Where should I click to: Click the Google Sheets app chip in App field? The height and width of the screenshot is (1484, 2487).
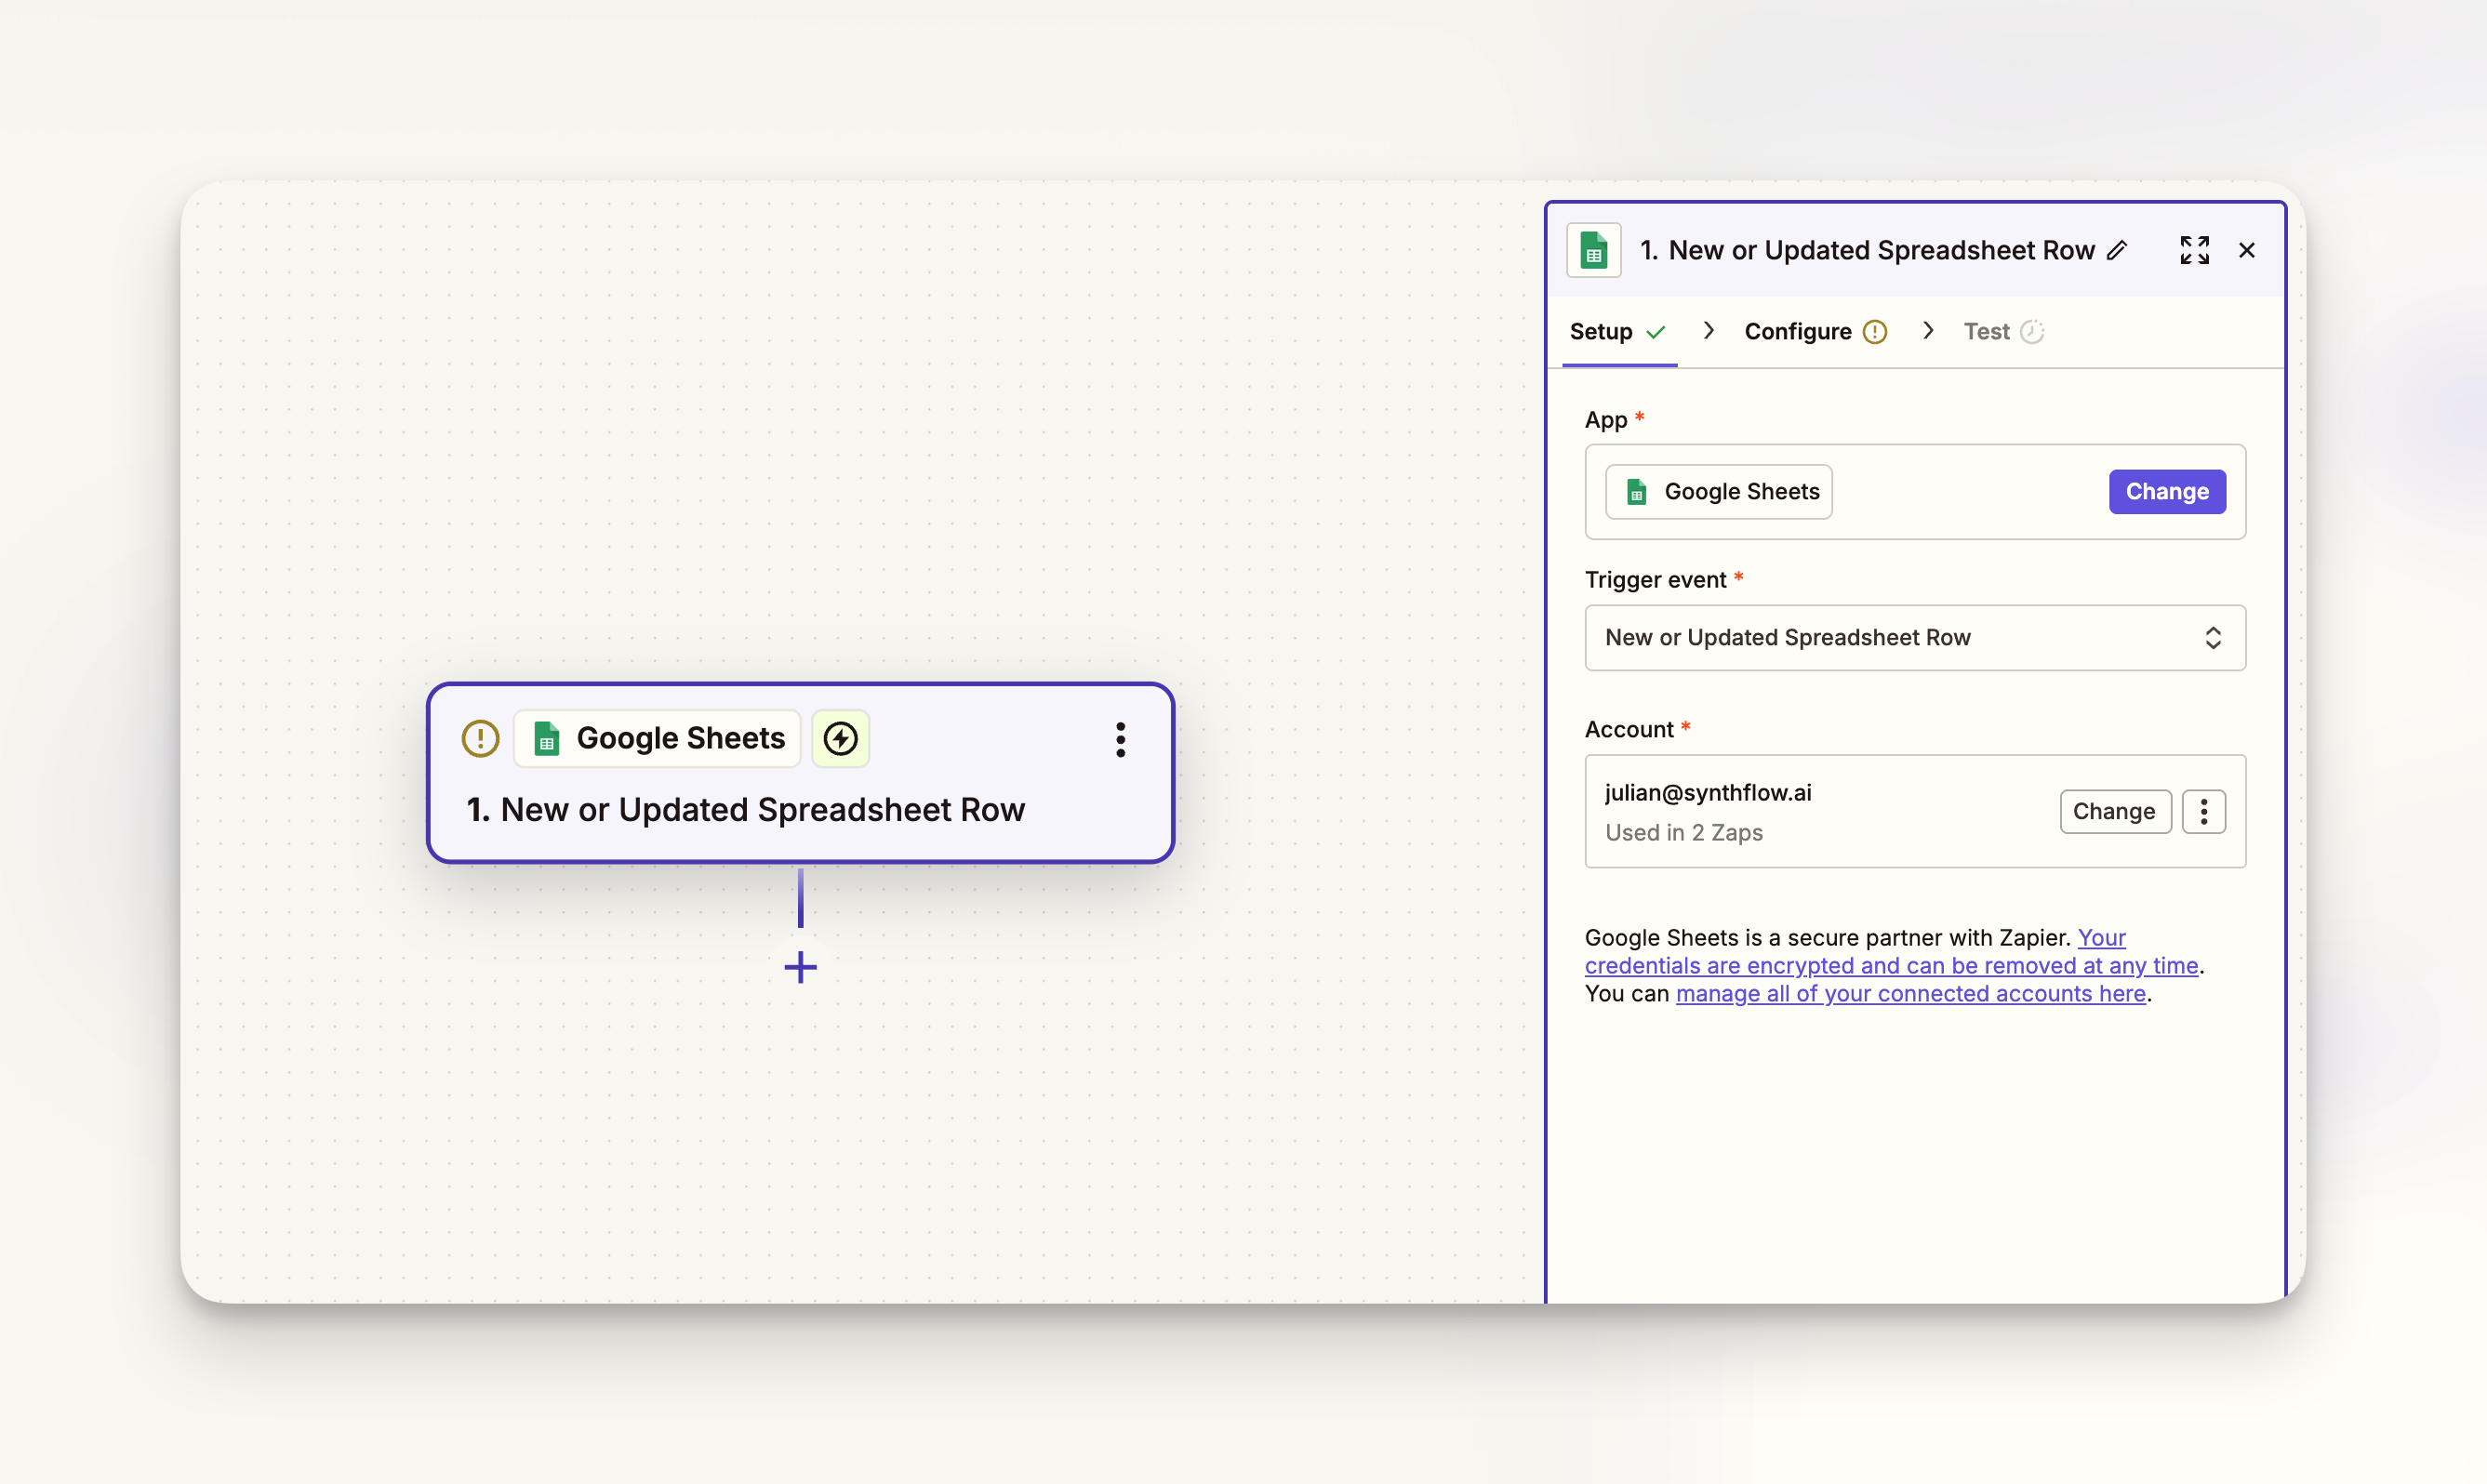(x=1718, y=492)
